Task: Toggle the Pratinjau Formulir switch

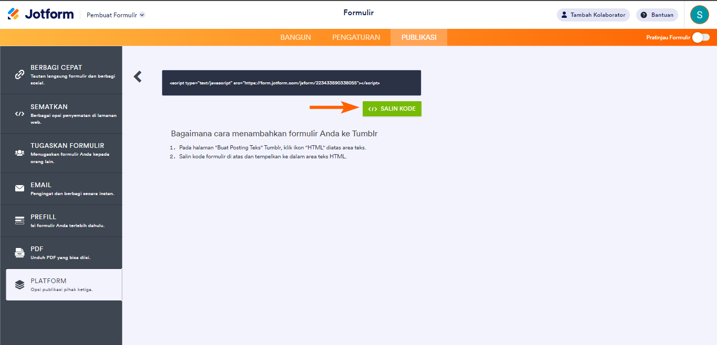Action: (701, 37)
